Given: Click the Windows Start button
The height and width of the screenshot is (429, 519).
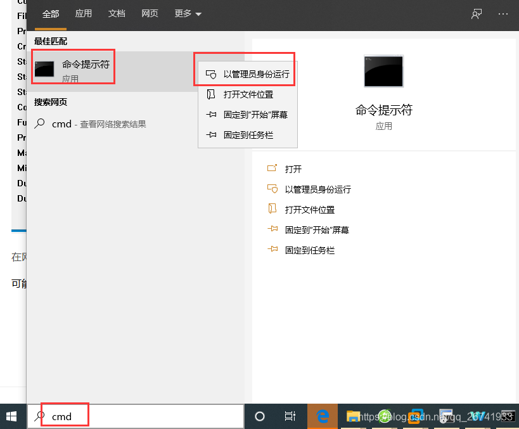Looking at the screenshot, I should [x=10, y=416].
